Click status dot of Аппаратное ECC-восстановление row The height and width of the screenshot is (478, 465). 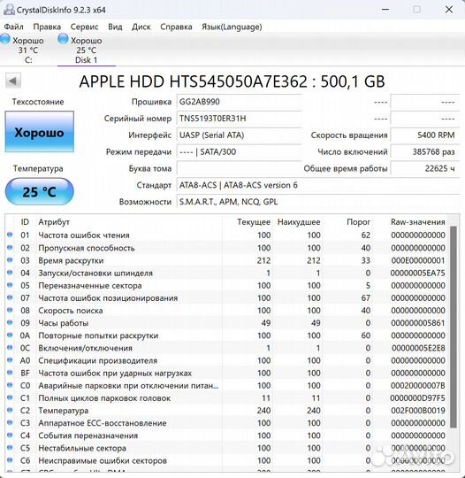pyautogui.click(x=10, y=422)
